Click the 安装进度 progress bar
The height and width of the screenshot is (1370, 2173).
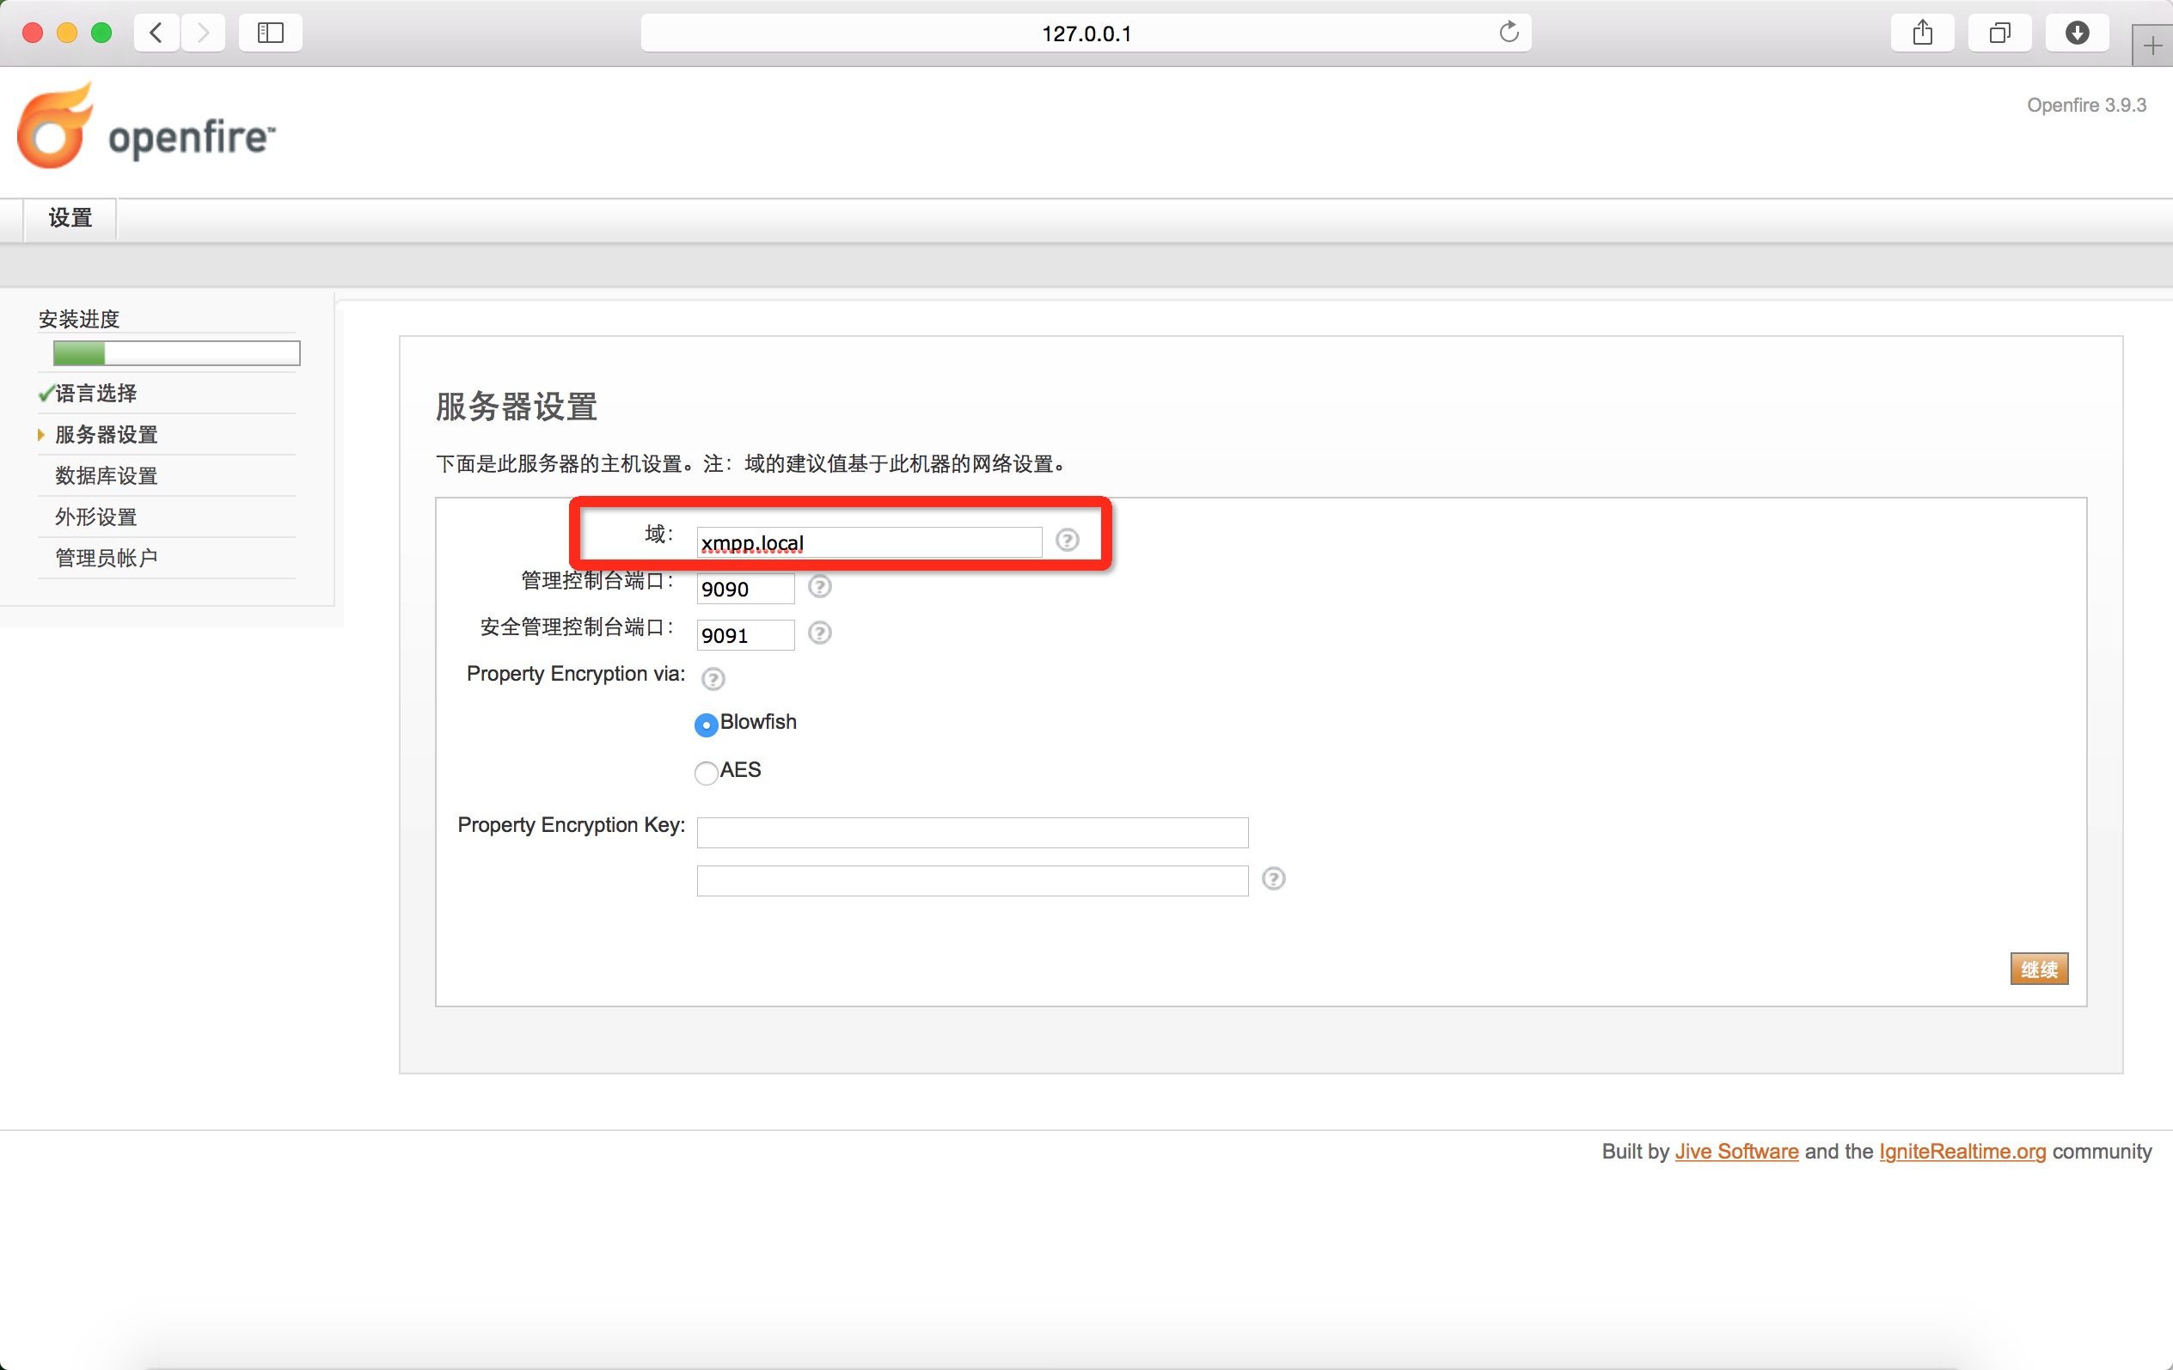click(176, 354)
